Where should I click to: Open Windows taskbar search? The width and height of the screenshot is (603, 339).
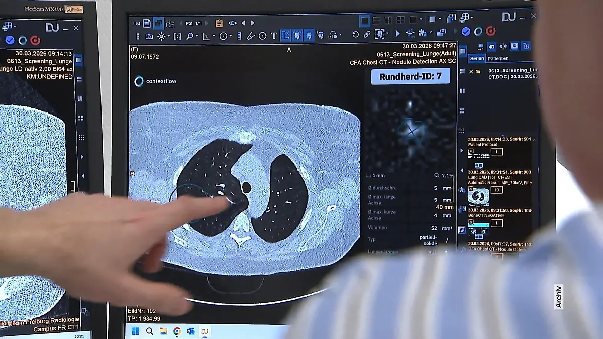tap(149, 331)
